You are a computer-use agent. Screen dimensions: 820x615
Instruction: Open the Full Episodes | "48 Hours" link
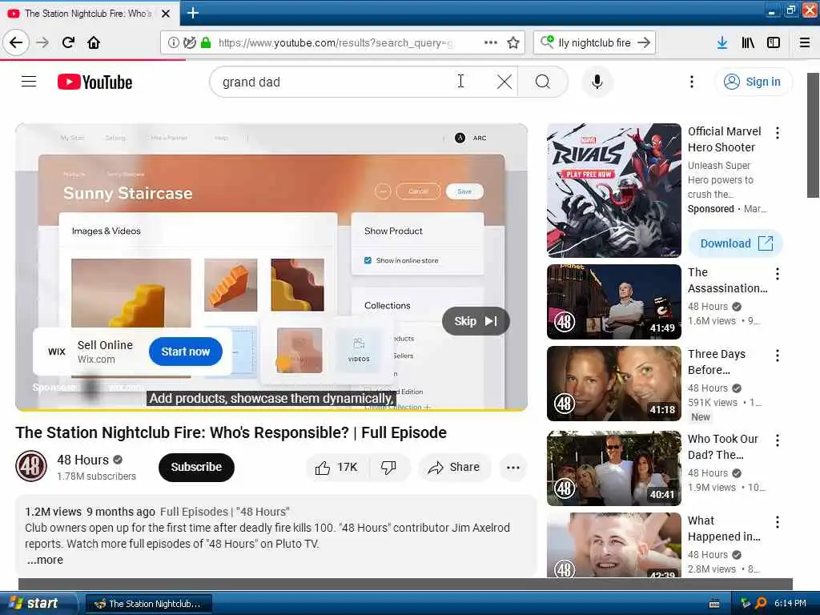click(x=225, y=512)
